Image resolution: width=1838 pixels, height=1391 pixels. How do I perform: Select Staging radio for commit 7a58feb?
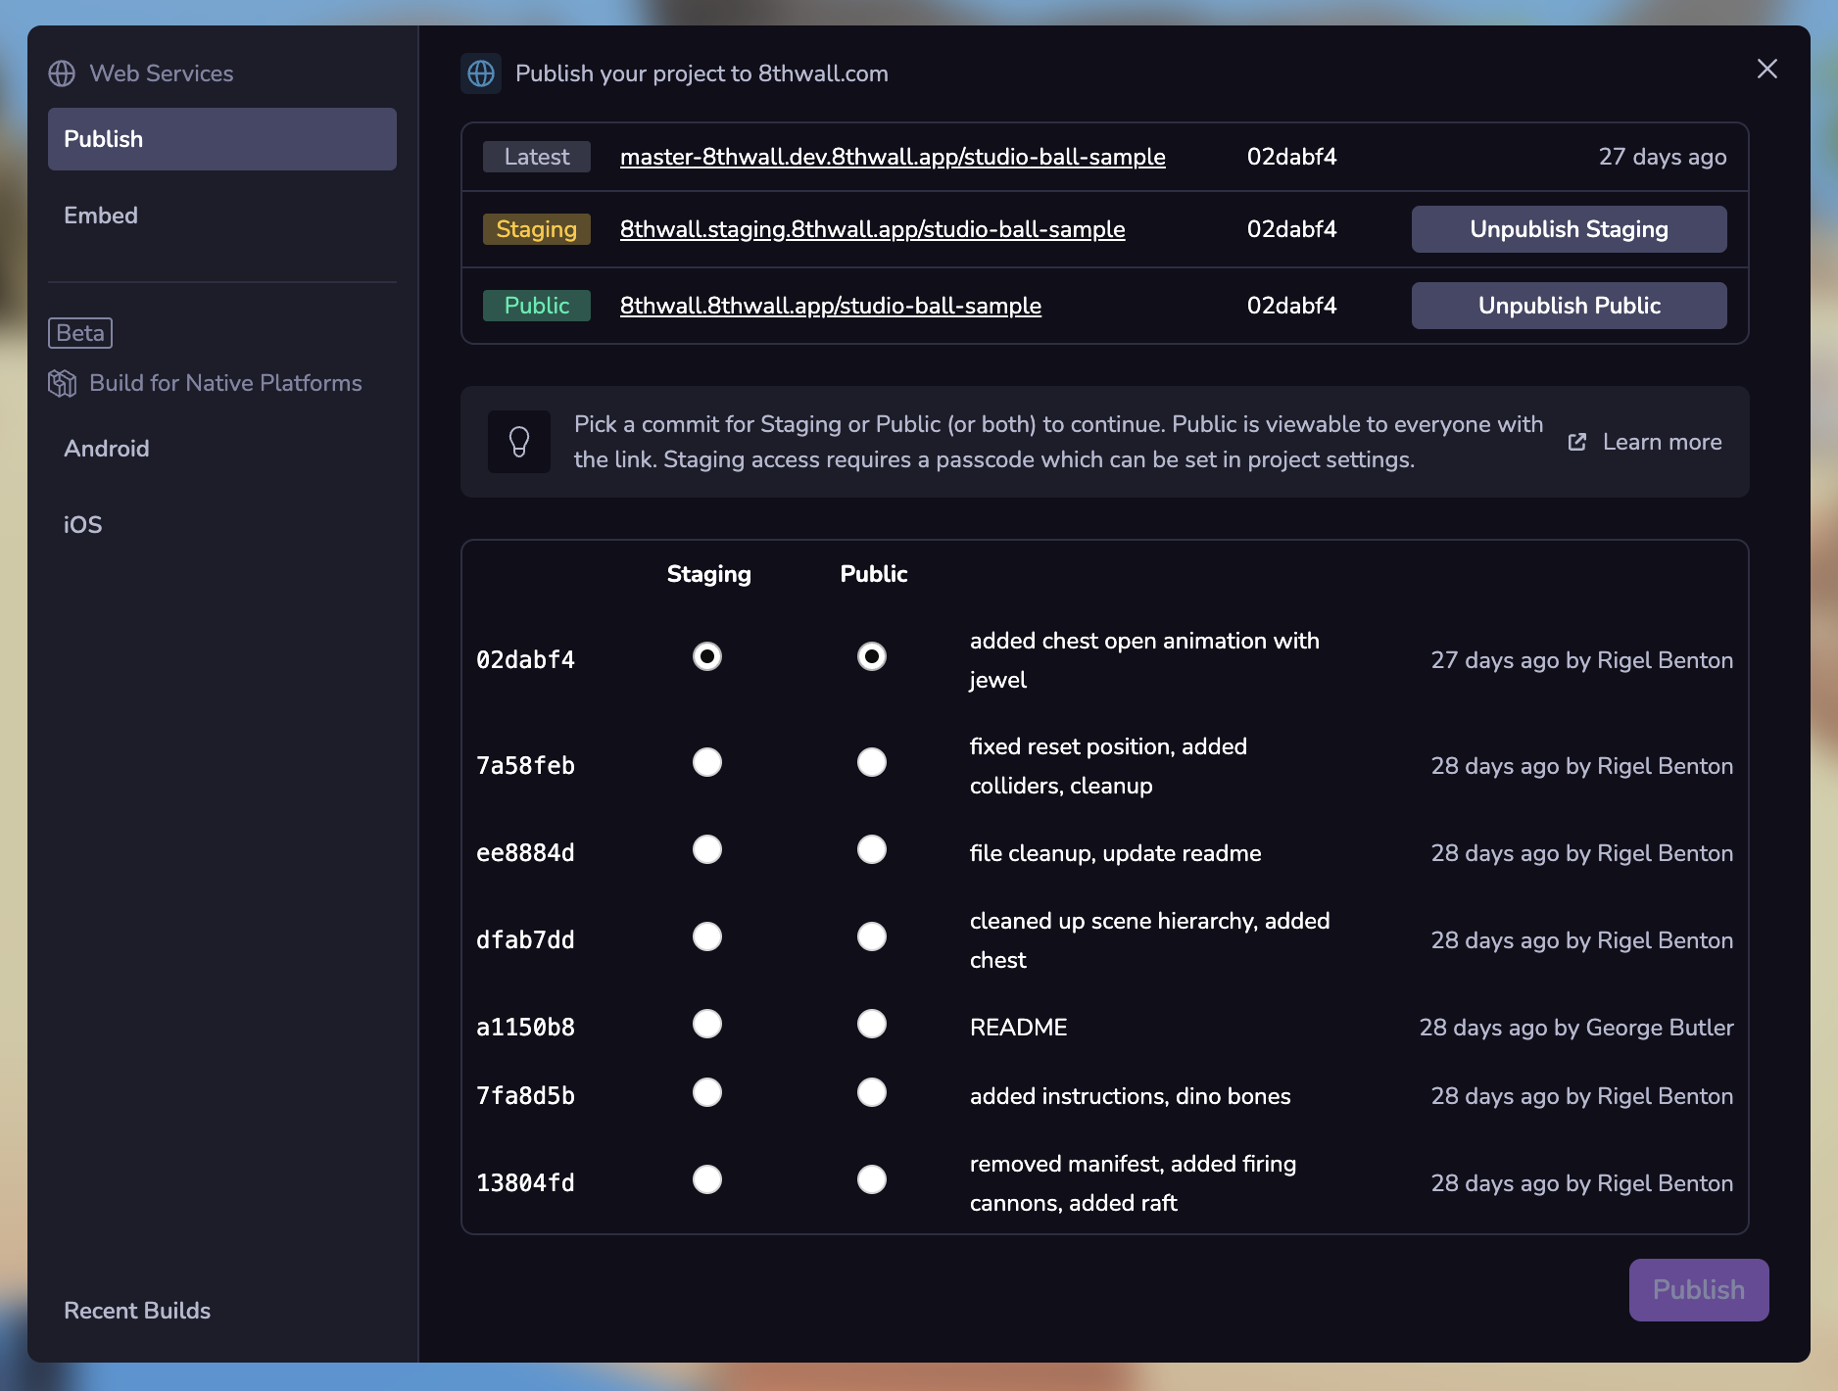pyautogui.click(x=707, y=762)
